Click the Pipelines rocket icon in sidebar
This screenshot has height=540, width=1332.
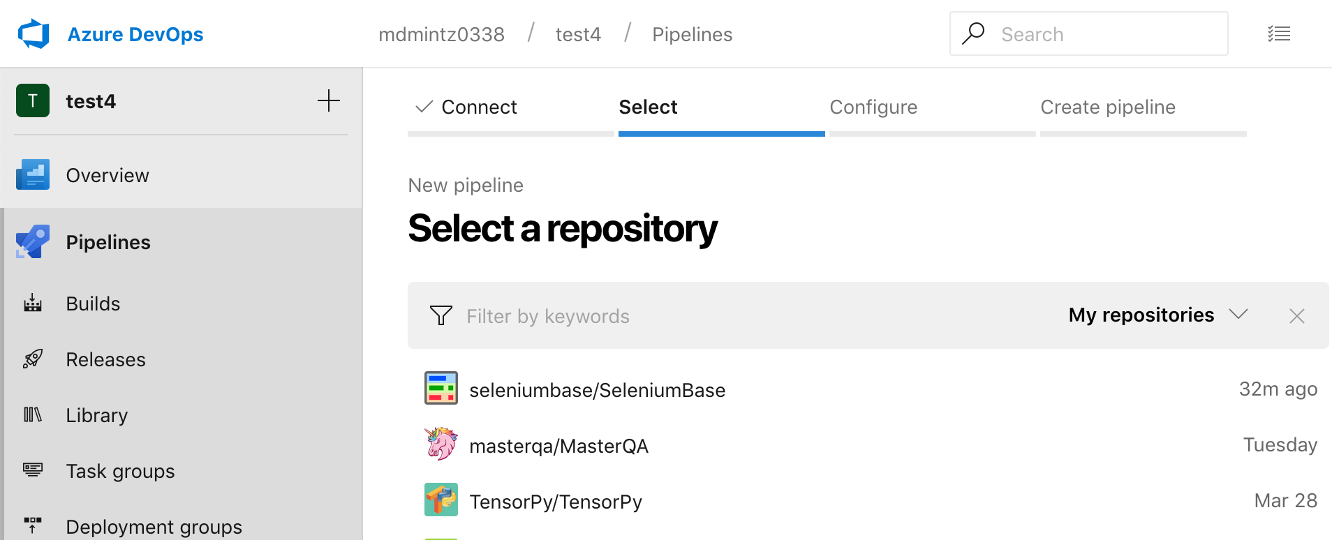coord(33,242)
